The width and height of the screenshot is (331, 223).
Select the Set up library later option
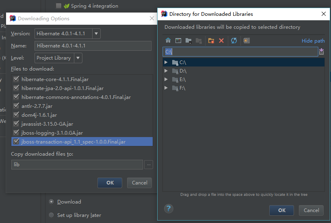click(51, 215)
